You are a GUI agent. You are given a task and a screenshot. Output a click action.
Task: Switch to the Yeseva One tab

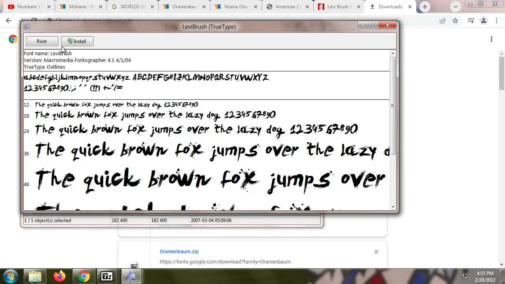coord(236,7)
